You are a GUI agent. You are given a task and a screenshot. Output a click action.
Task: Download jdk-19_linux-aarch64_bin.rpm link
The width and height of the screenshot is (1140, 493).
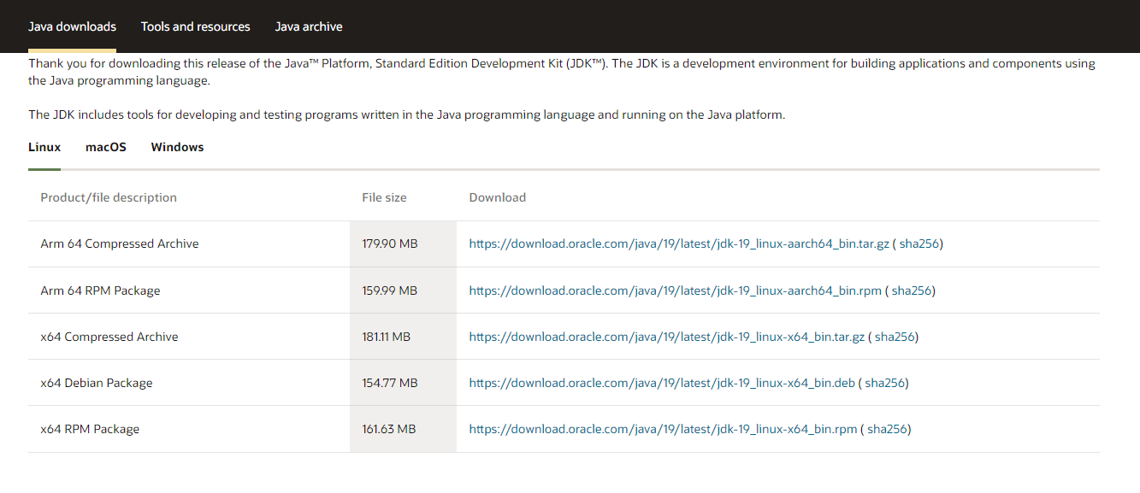(676, 291)
